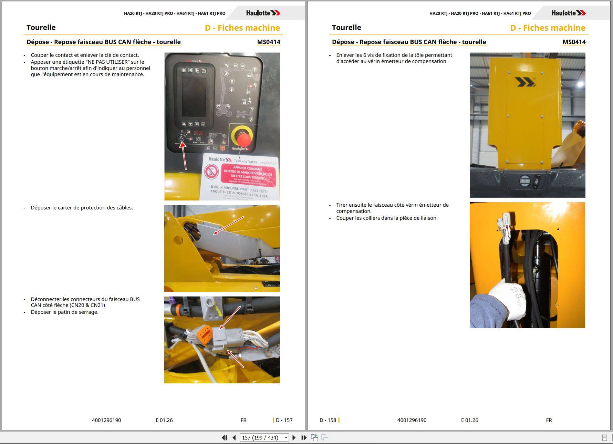Click 'D - Fiches machine' title on right page
613x444 pixels.
pos(548,28)
